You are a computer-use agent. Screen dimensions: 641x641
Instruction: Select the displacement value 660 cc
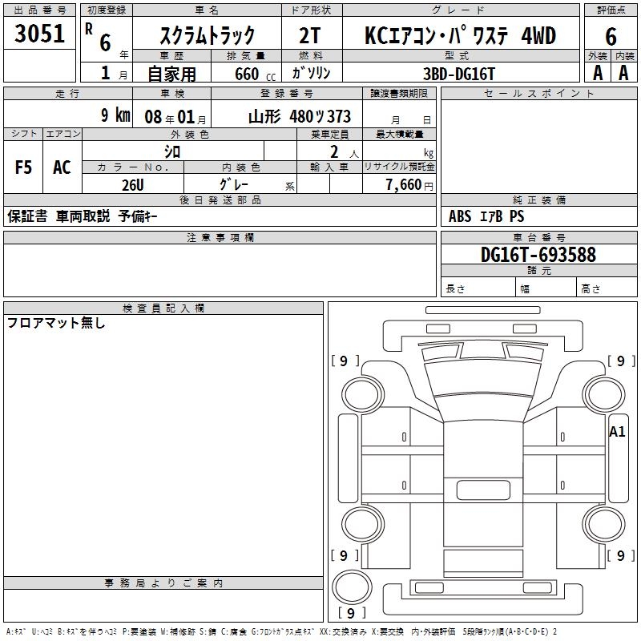click(x=255, y=74)
